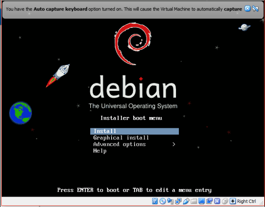Click the mouse integration status icon
The image size is (265, 207).
click(225, 201)
